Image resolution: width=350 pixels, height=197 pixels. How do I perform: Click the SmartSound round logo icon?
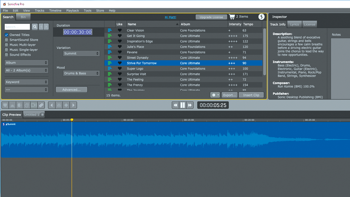tap(261, 17)
